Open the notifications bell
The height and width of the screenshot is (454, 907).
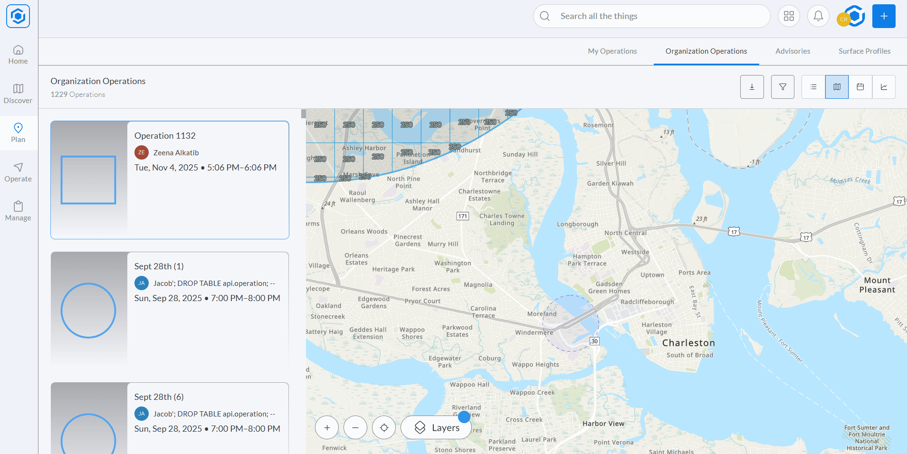tap(818, 16)
